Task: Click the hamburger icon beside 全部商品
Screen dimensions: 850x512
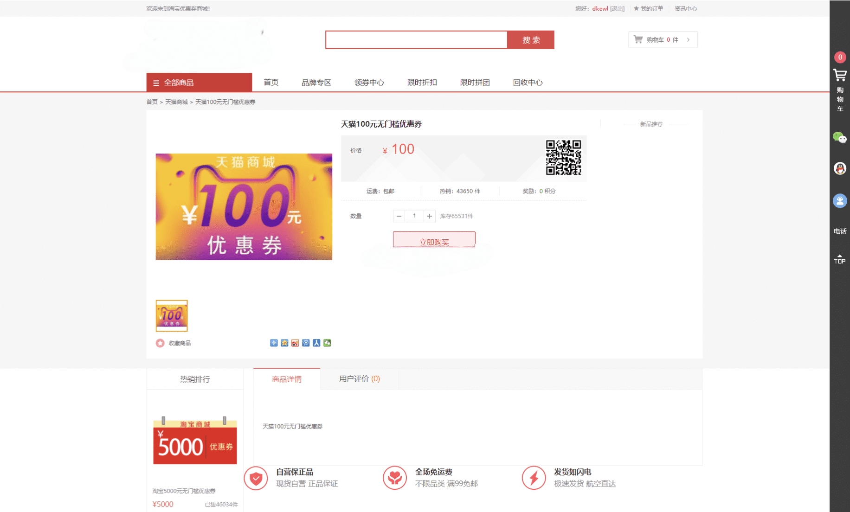Action: [156, 83]
